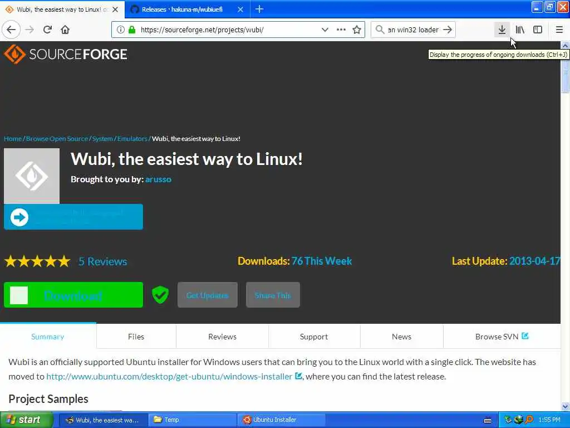Open the downloads progress panel
This screenshot has height=428, width=570.
[502, 30]
